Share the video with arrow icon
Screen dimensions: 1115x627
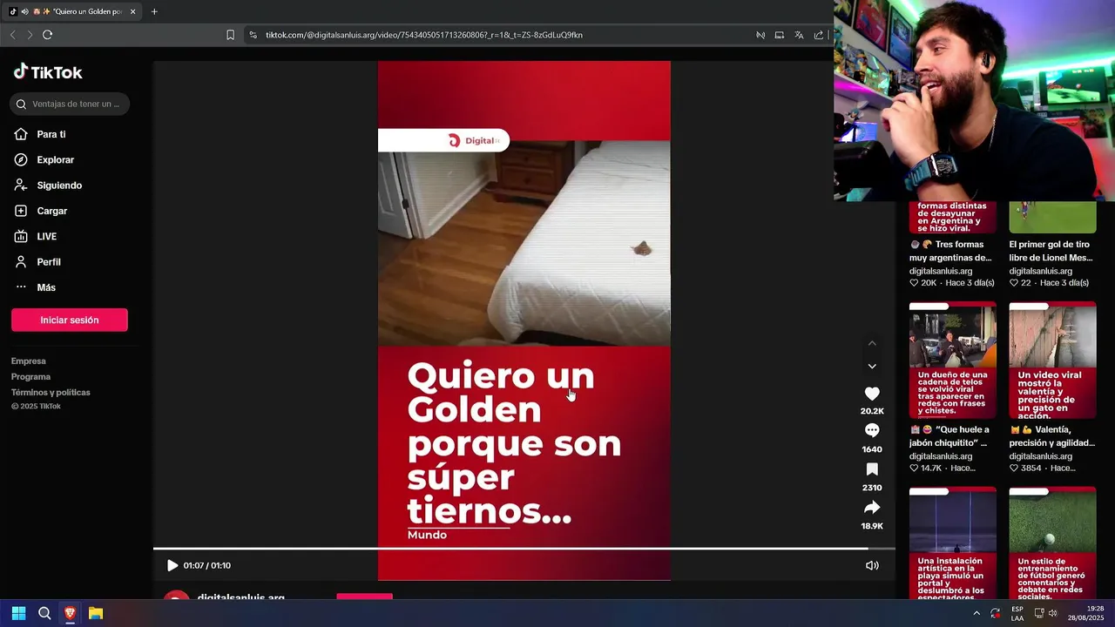tap(872, 508)
